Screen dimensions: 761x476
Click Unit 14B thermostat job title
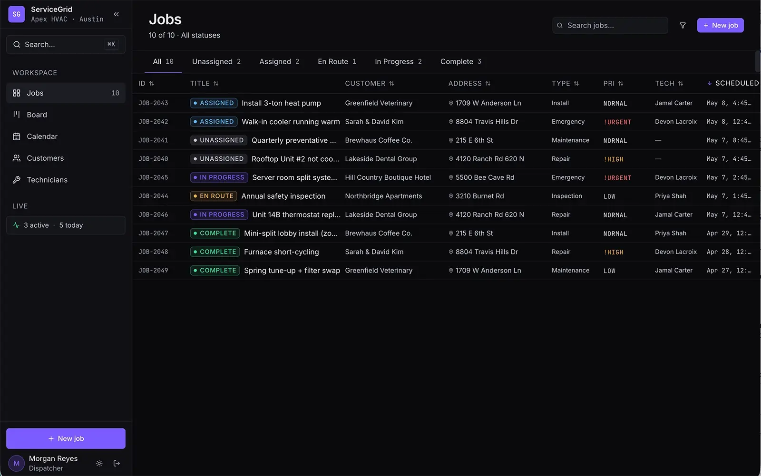pyautogui.click(x=296, y=214)
